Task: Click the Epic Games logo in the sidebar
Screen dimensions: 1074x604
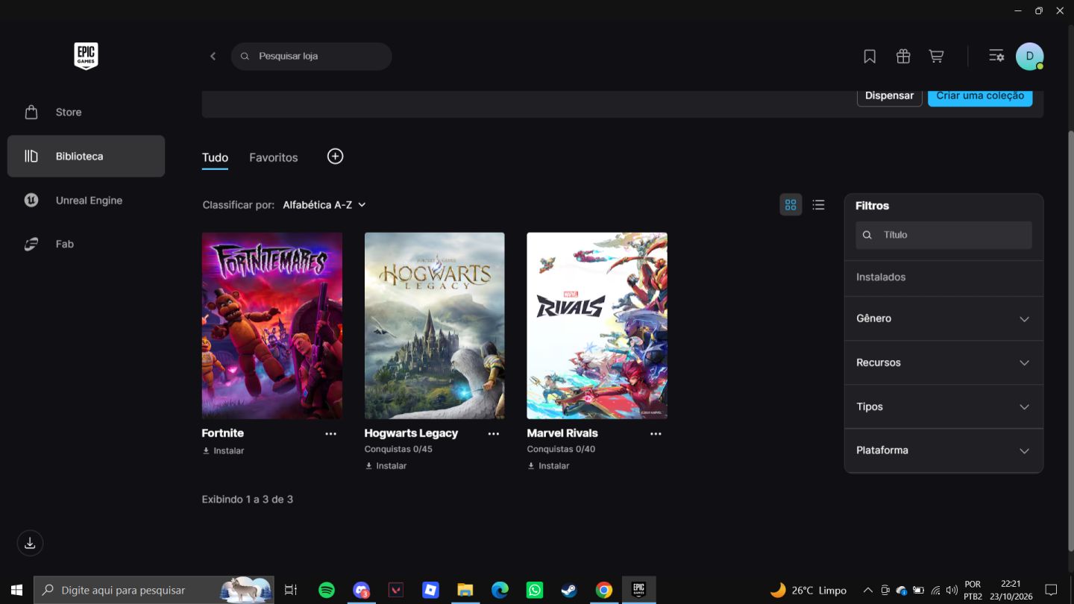Action: pyautogui.click(x=86, y=56)
